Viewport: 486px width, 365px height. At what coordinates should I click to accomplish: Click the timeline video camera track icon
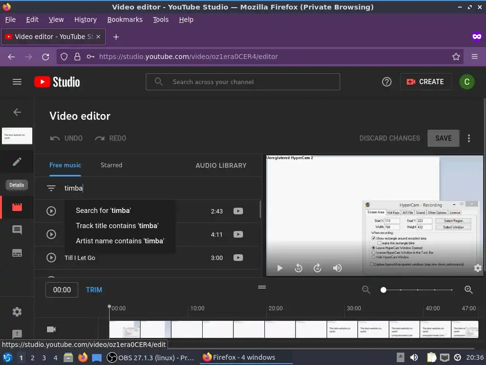[x=51, y=329]
